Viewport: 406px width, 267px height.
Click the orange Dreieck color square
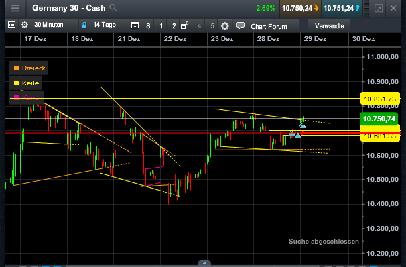[16, 68]
